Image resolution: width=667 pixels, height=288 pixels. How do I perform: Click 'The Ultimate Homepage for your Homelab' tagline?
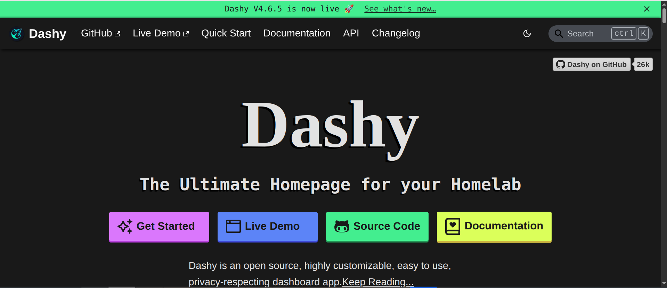[x=330, y=185]
